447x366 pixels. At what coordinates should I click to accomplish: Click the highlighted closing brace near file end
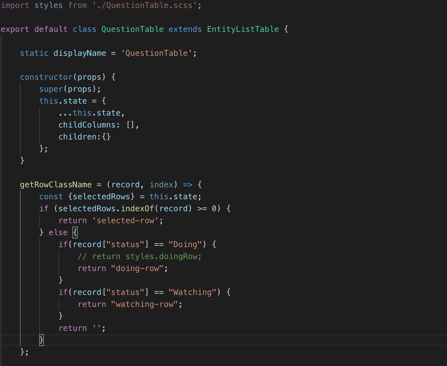41,340
